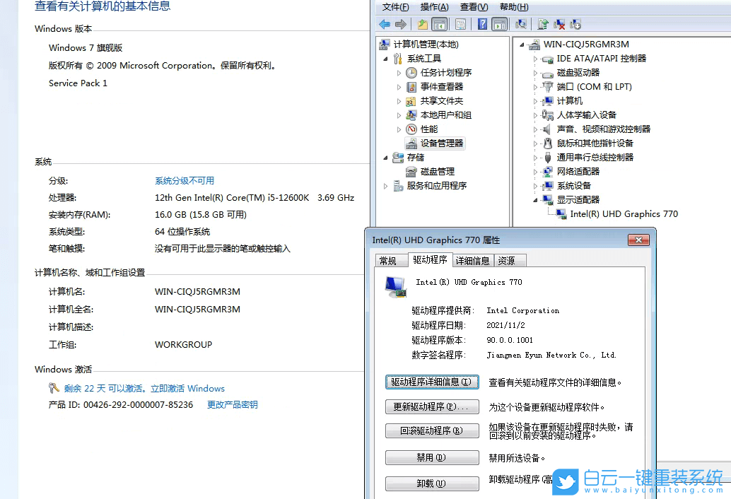Click the Back arrow in Computer Management toolbar
Image resolution: width=731 pixels, height=499 pixels.
pos(384,24)
